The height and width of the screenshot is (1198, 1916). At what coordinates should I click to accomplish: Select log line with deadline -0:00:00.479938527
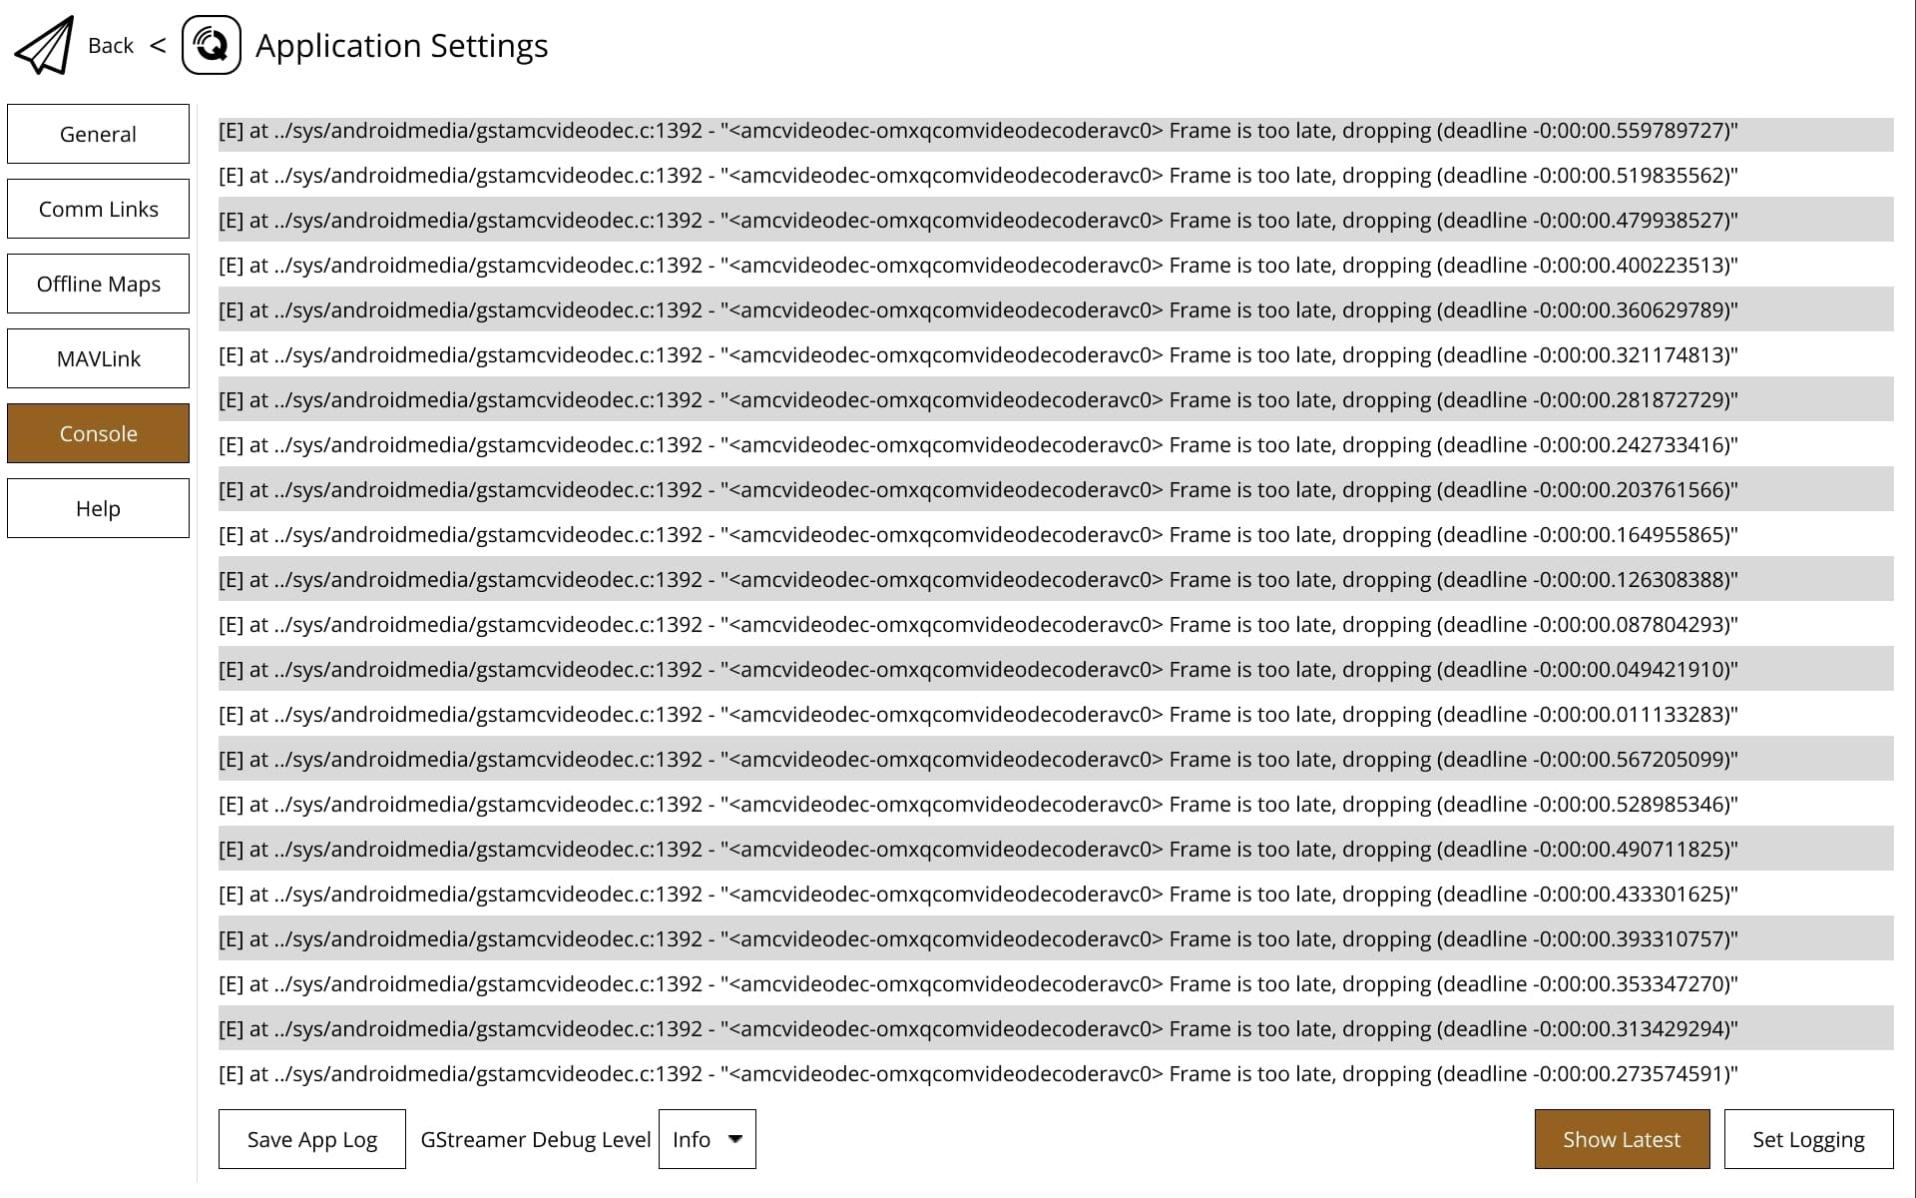[x=1056, y=221]
